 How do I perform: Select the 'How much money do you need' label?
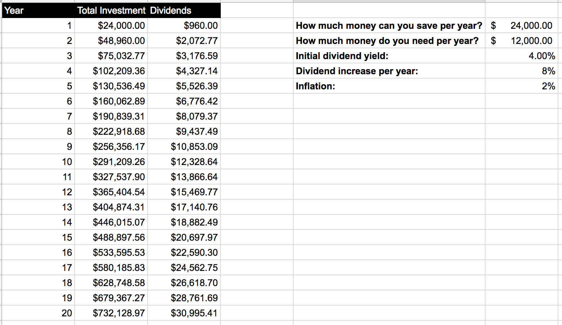coord(387,41)
